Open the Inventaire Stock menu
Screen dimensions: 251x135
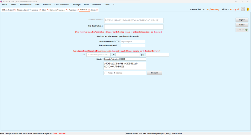tap(25, 5)
